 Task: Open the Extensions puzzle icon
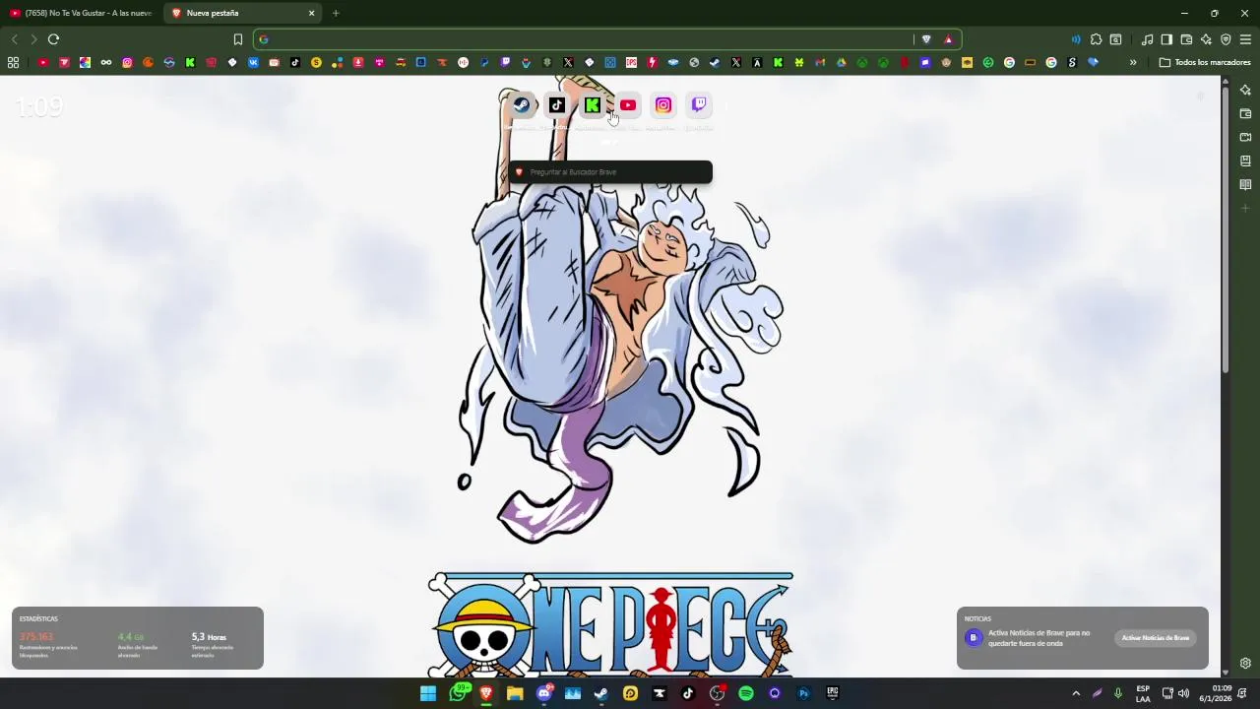(x=1096, y=39)
